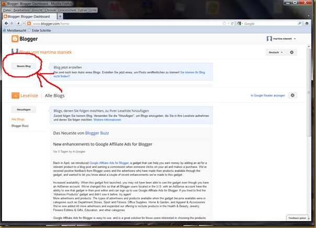Open the Bearbeiten menu

21,10
